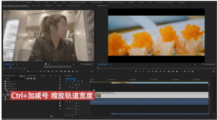Screen dimensions: 218x120
Task: Toggle Video 2 track lock
Action: click(70, 87)
